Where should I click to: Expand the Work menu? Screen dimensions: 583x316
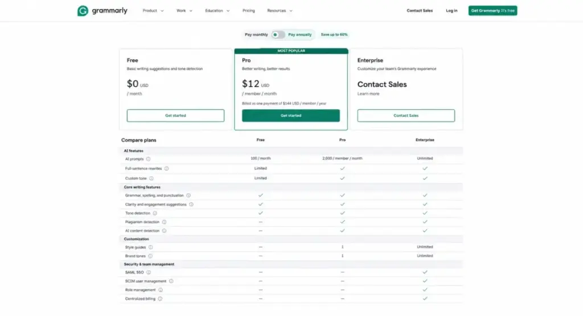click(184, 11)
